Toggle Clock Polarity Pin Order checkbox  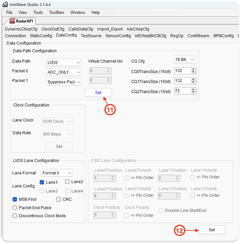click(x=126, y=216)
